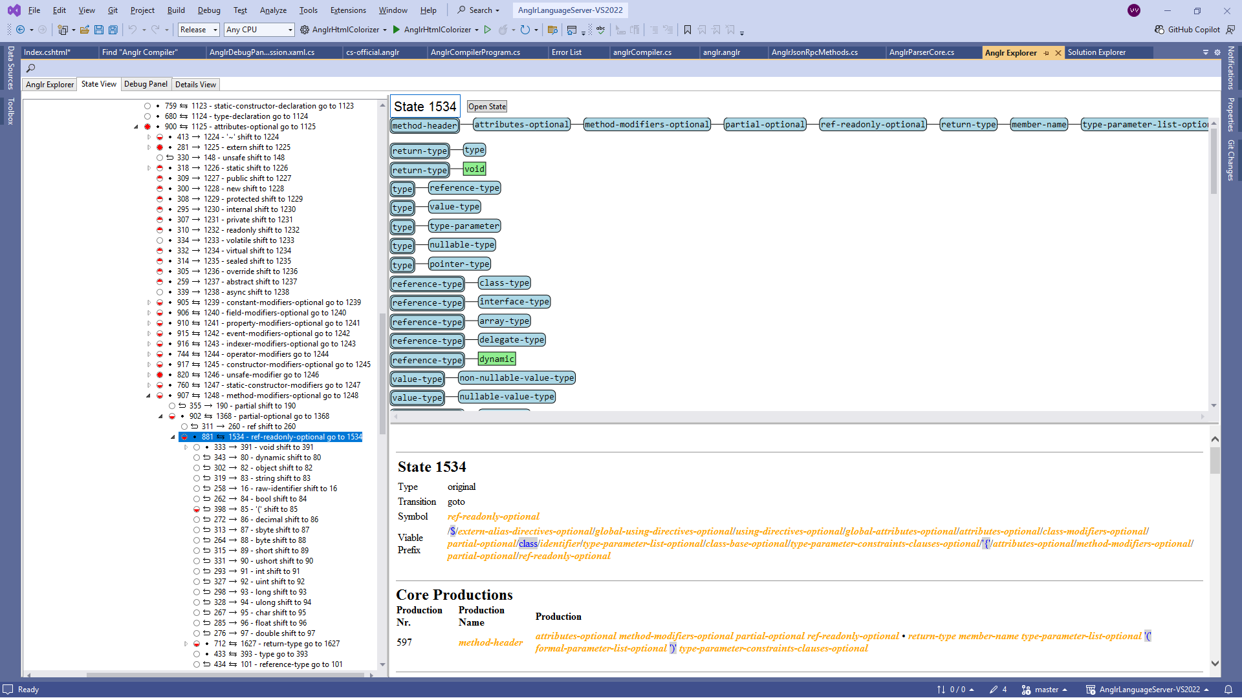Click the pending changes pencil indicator

coord(998,690)
